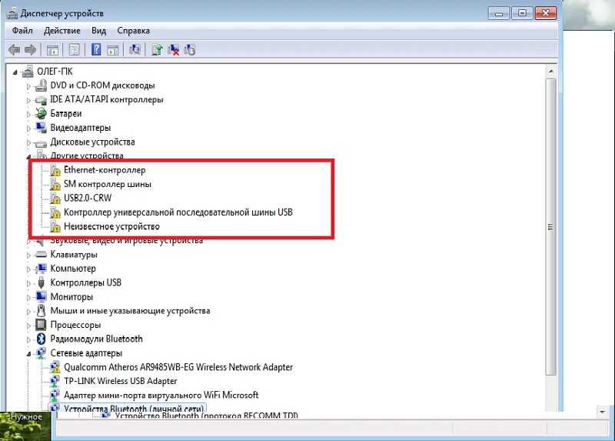Click the ОЛЕГ-ПК computer icon

(x=28, y=72)
